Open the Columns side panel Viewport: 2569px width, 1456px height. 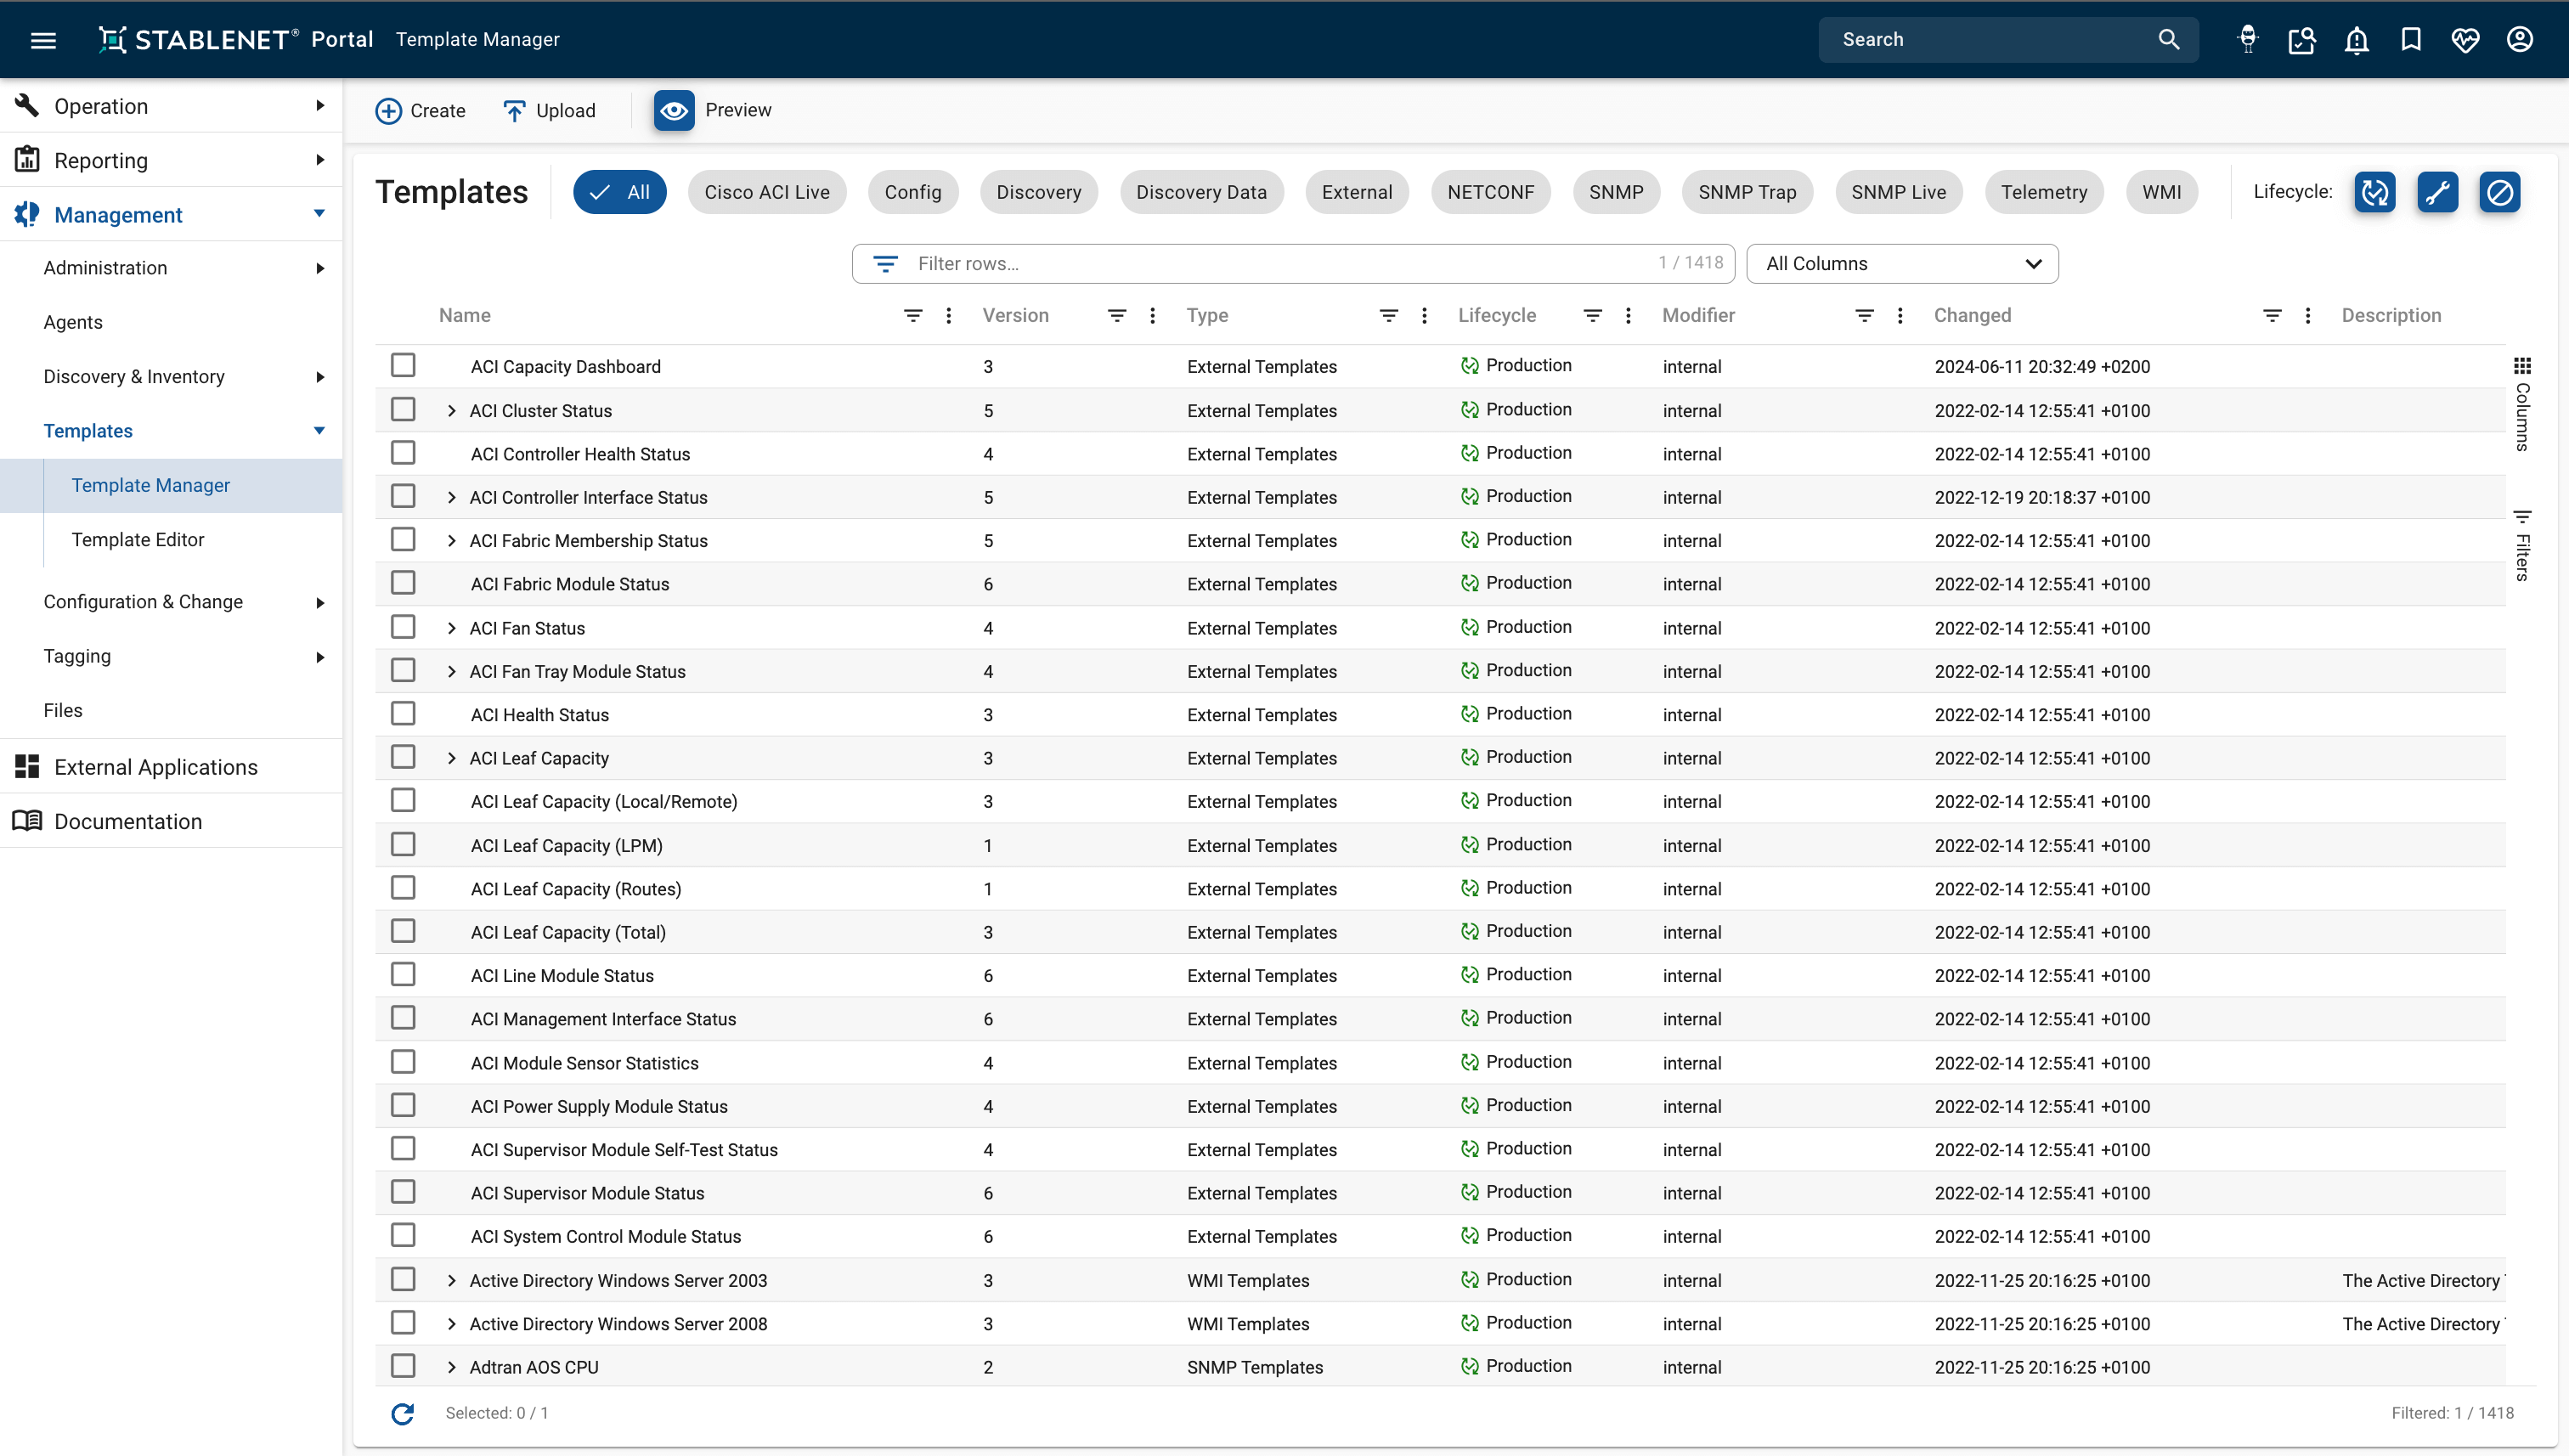pos(2522,405)
